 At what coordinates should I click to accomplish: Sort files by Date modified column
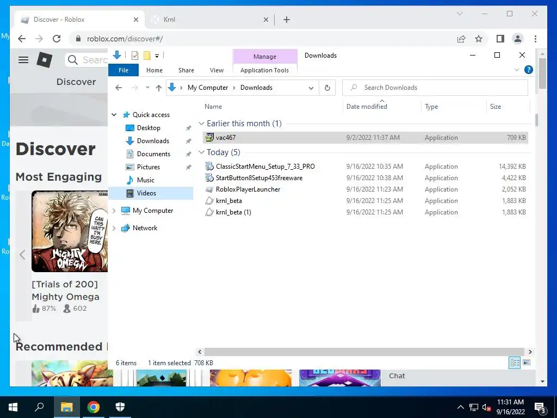(x=367, y=107)
